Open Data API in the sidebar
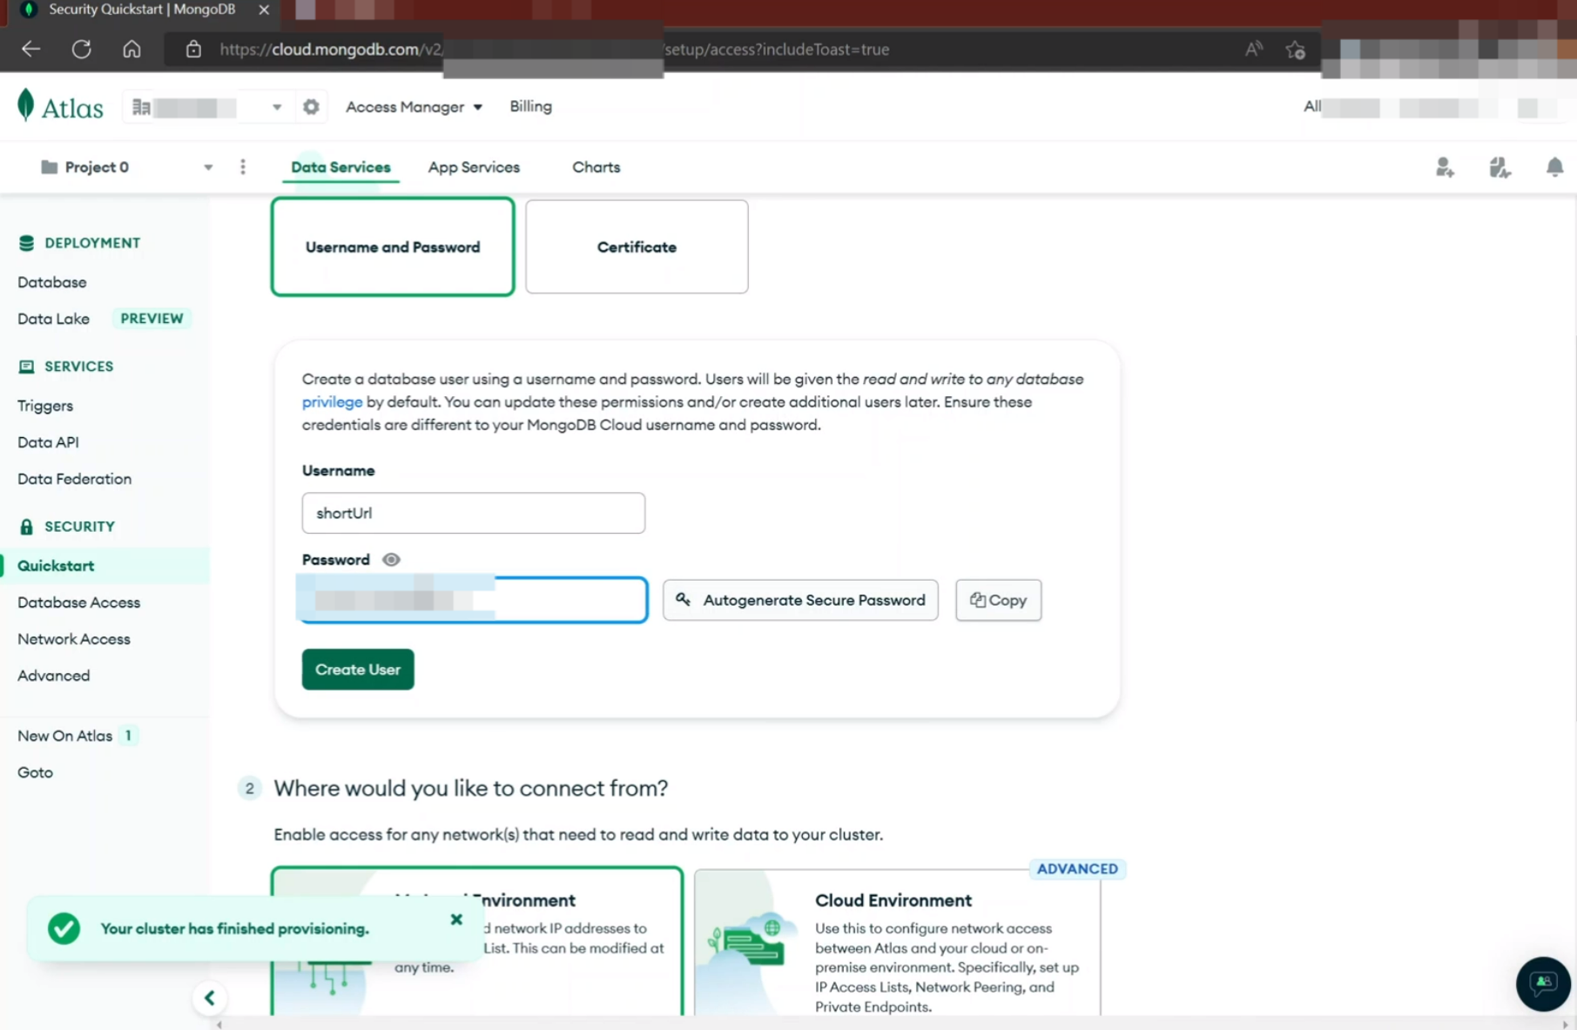The width and height of the screenshot is (1577, 1030). (48, 442)
